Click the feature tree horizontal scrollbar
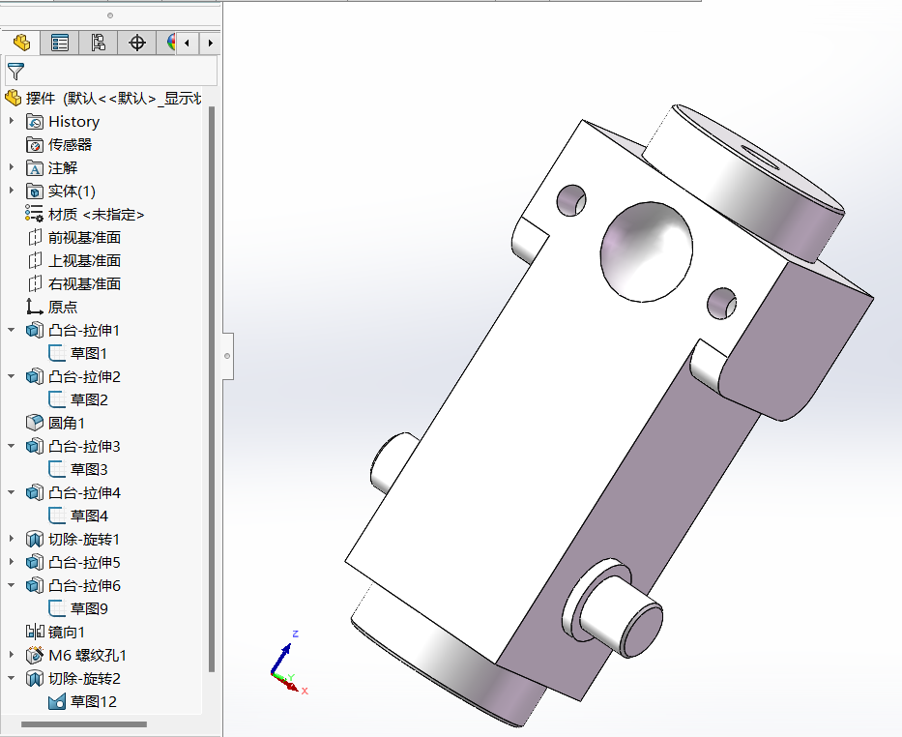The width and height of the screenshot is (902, 737). tap(84, 724)
